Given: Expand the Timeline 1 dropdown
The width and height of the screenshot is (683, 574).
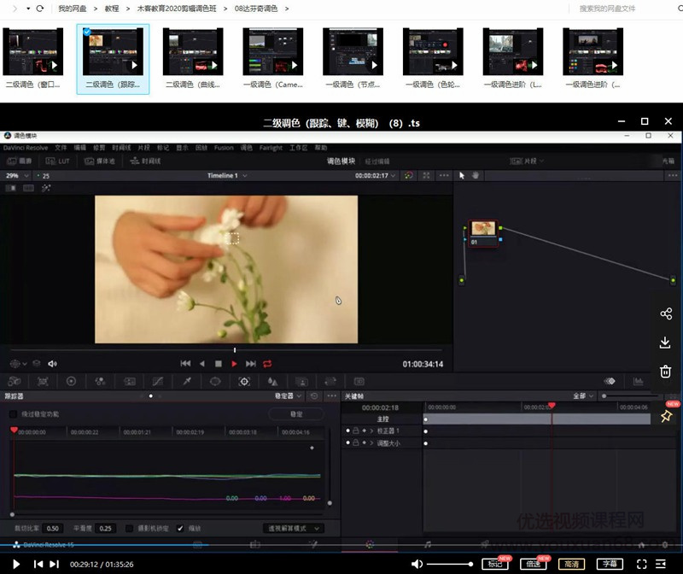Looking at the screenshot, I should [227, 176].
